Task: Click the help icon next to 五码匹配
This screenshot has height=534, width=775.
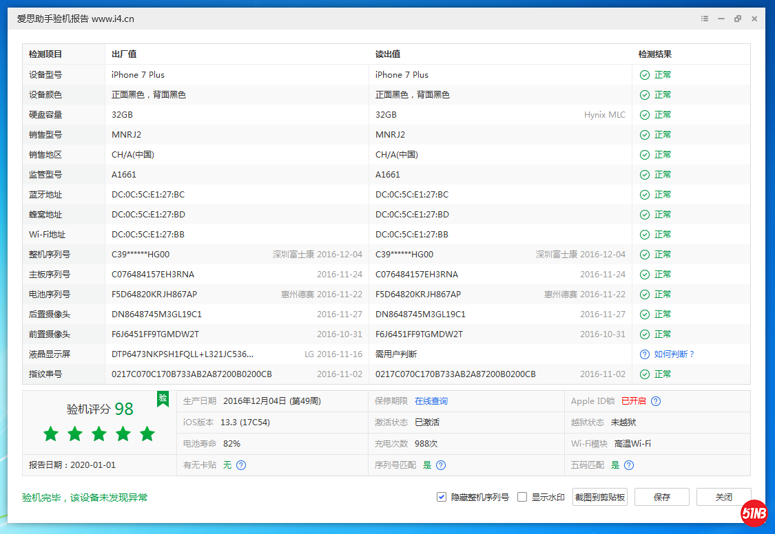Action: [x=628, y=465]
